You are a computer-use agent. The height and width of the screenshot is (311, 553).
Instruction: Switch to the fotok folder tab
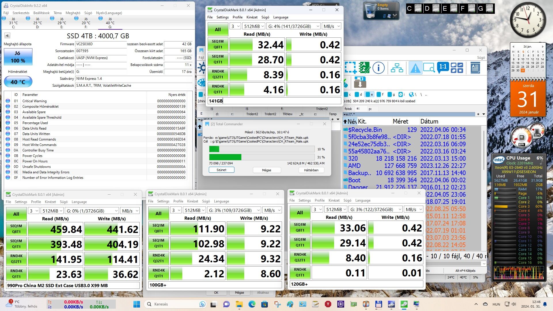348,109
